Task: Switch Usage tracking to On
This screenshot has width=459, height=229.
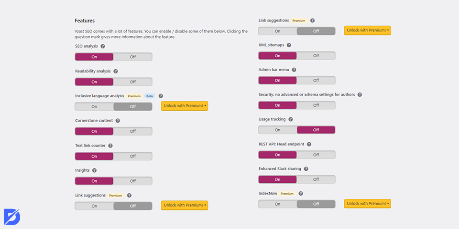Action: click(277, 130)
